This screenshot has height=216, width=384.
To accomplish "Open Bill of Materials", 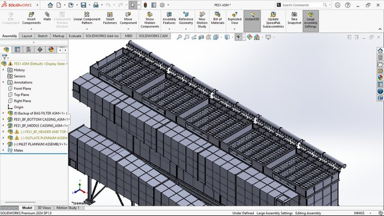I will 217,19.
